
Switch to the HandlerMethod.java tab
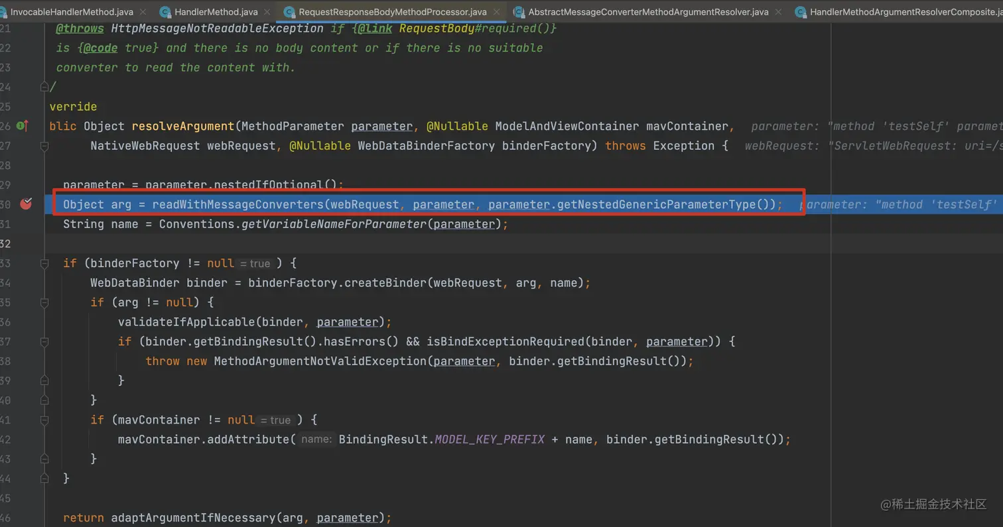tap(215, 12)
